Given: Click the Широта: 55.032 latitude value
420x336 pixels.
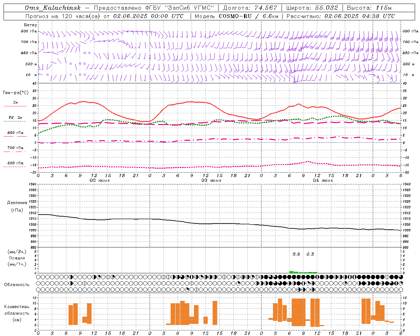Looking at the screenshot, I should coord(312,8).
